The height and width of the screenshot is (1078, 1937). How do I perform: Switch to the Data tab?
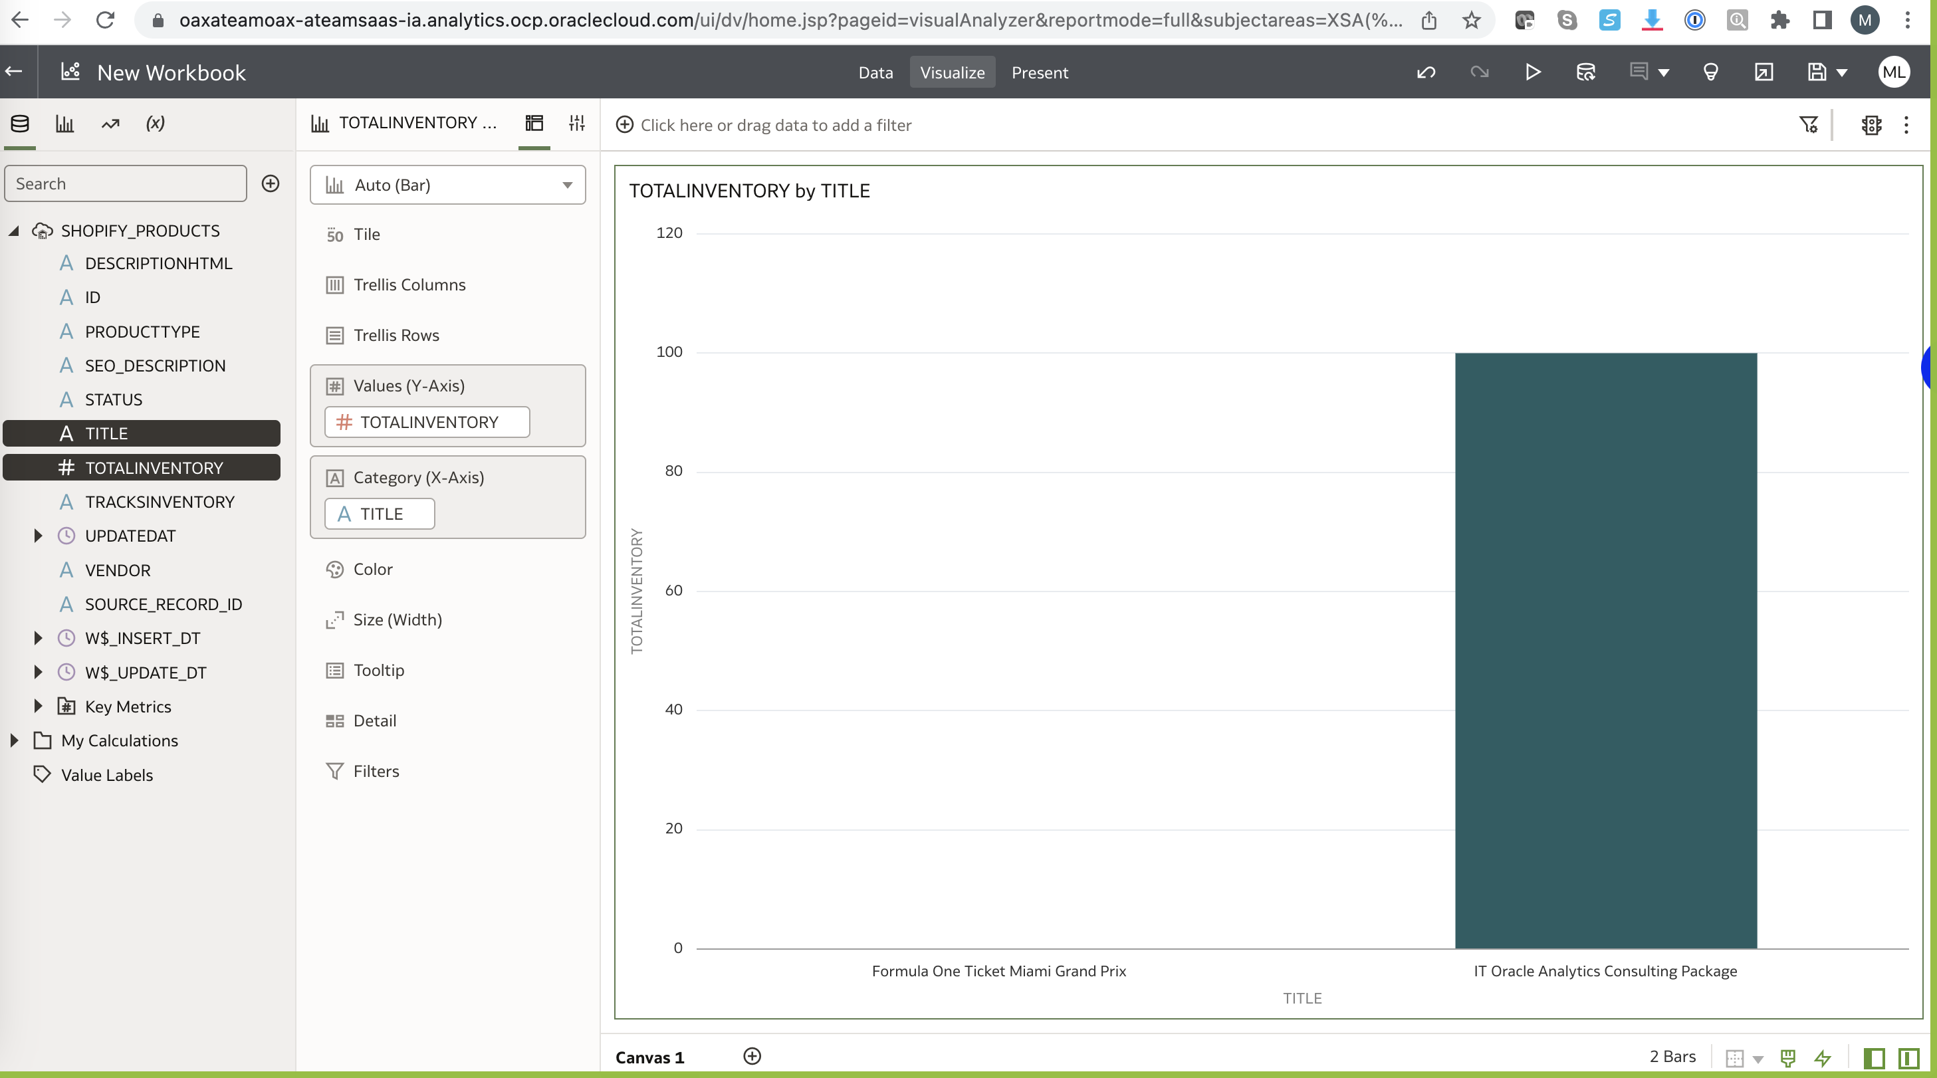pos(875,73)
